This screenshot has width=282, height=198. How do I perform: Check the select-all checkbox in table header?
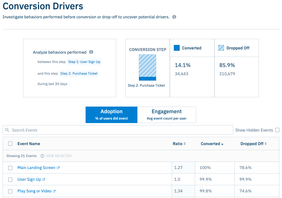pos(10,144)
